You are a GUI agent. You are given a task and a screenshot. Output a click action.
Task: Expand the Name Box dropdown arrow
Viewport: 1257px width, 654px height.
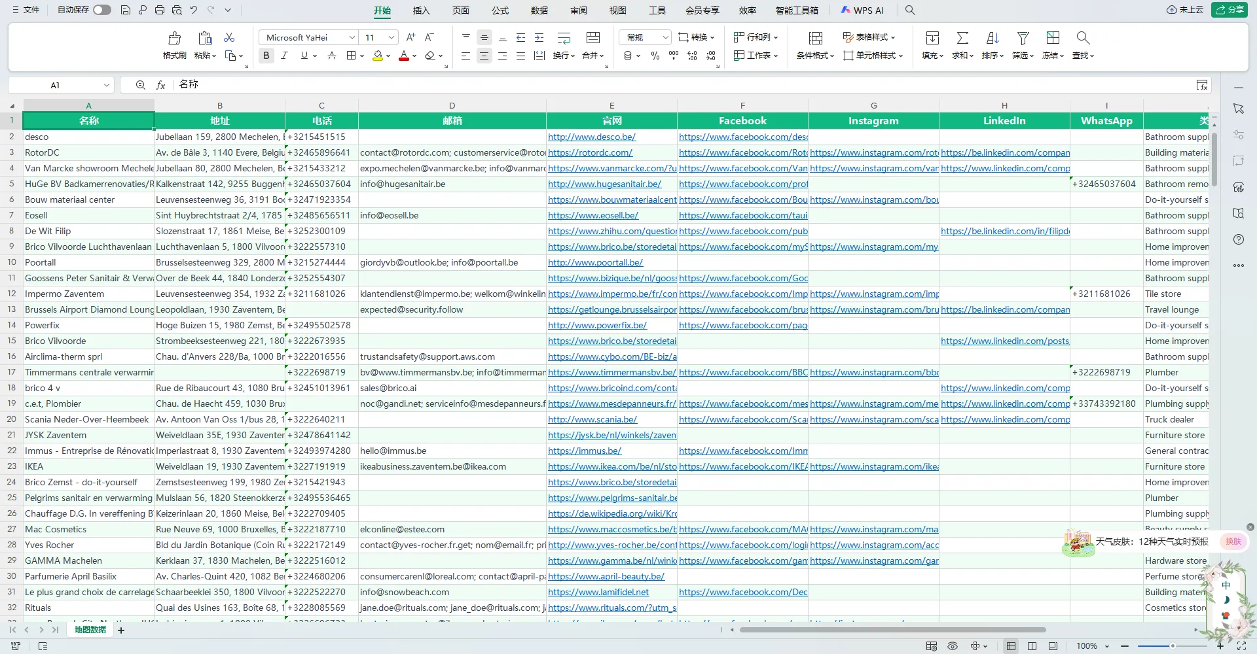point(107,85)
